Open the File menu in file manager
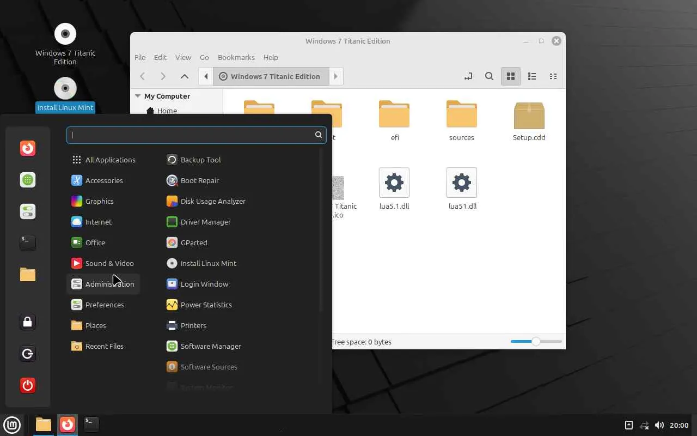Image resolution: width=697 pixels, height=436 pixels. click(x=140, y=57)
